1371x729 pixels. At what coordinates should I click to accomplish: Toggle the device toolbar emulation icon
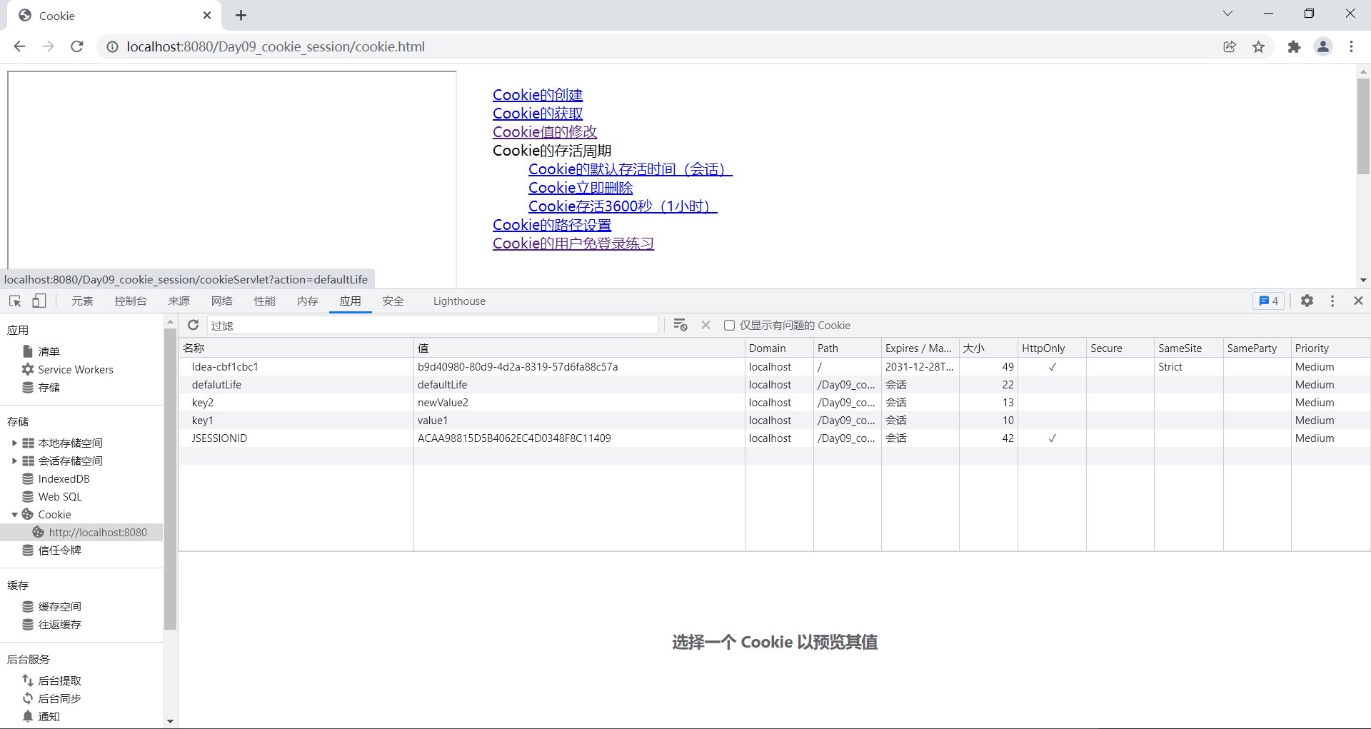(39, 301)
